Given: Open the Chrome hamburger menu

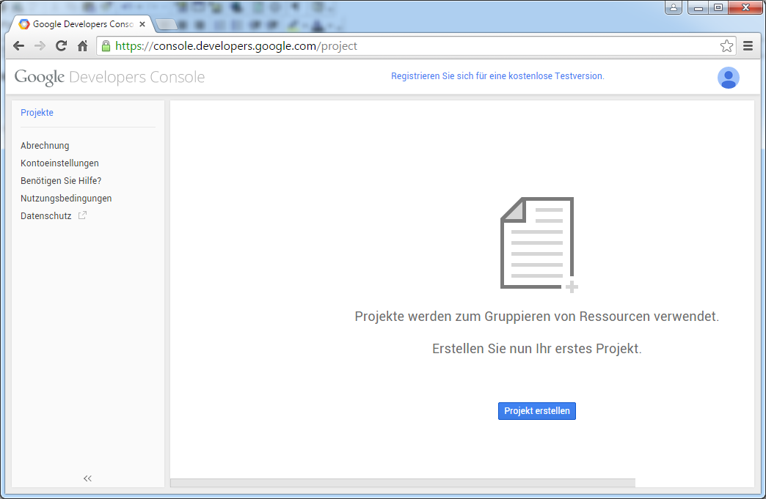Looking at the screenshot, I should 748,46.
